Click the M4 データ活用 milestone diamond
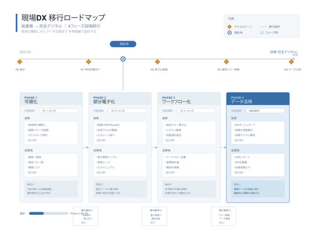Screen dimensions: 315x236 (x=291, y=62)
